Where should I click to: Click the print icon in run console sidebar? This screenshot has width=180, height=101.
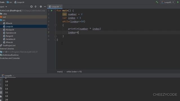pos(1,97)
